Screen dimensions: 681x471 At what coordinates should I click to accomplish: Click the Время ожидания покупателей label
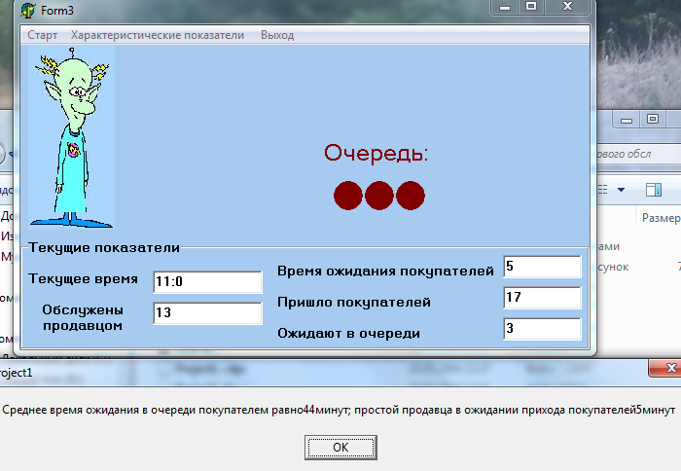(x=385, y=272)
